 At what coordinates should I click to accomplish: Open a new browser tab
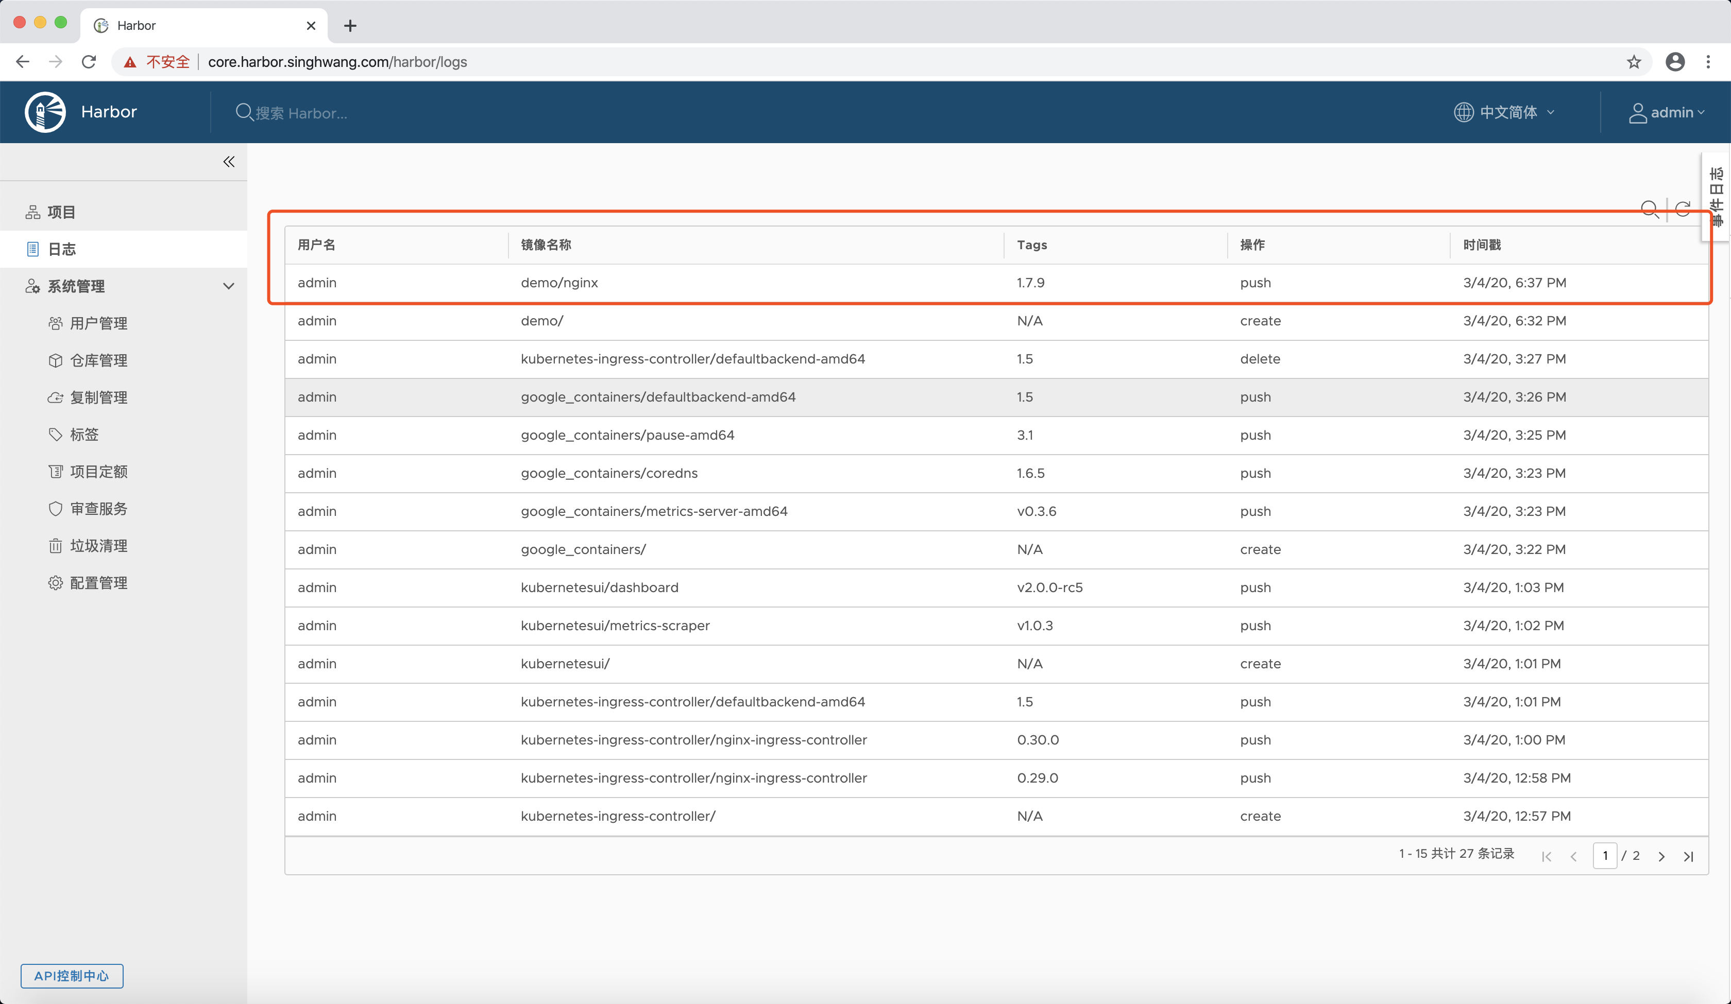coord(350,25)
